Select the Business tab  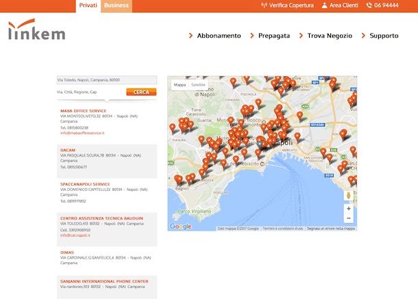[x=116, y=5]
